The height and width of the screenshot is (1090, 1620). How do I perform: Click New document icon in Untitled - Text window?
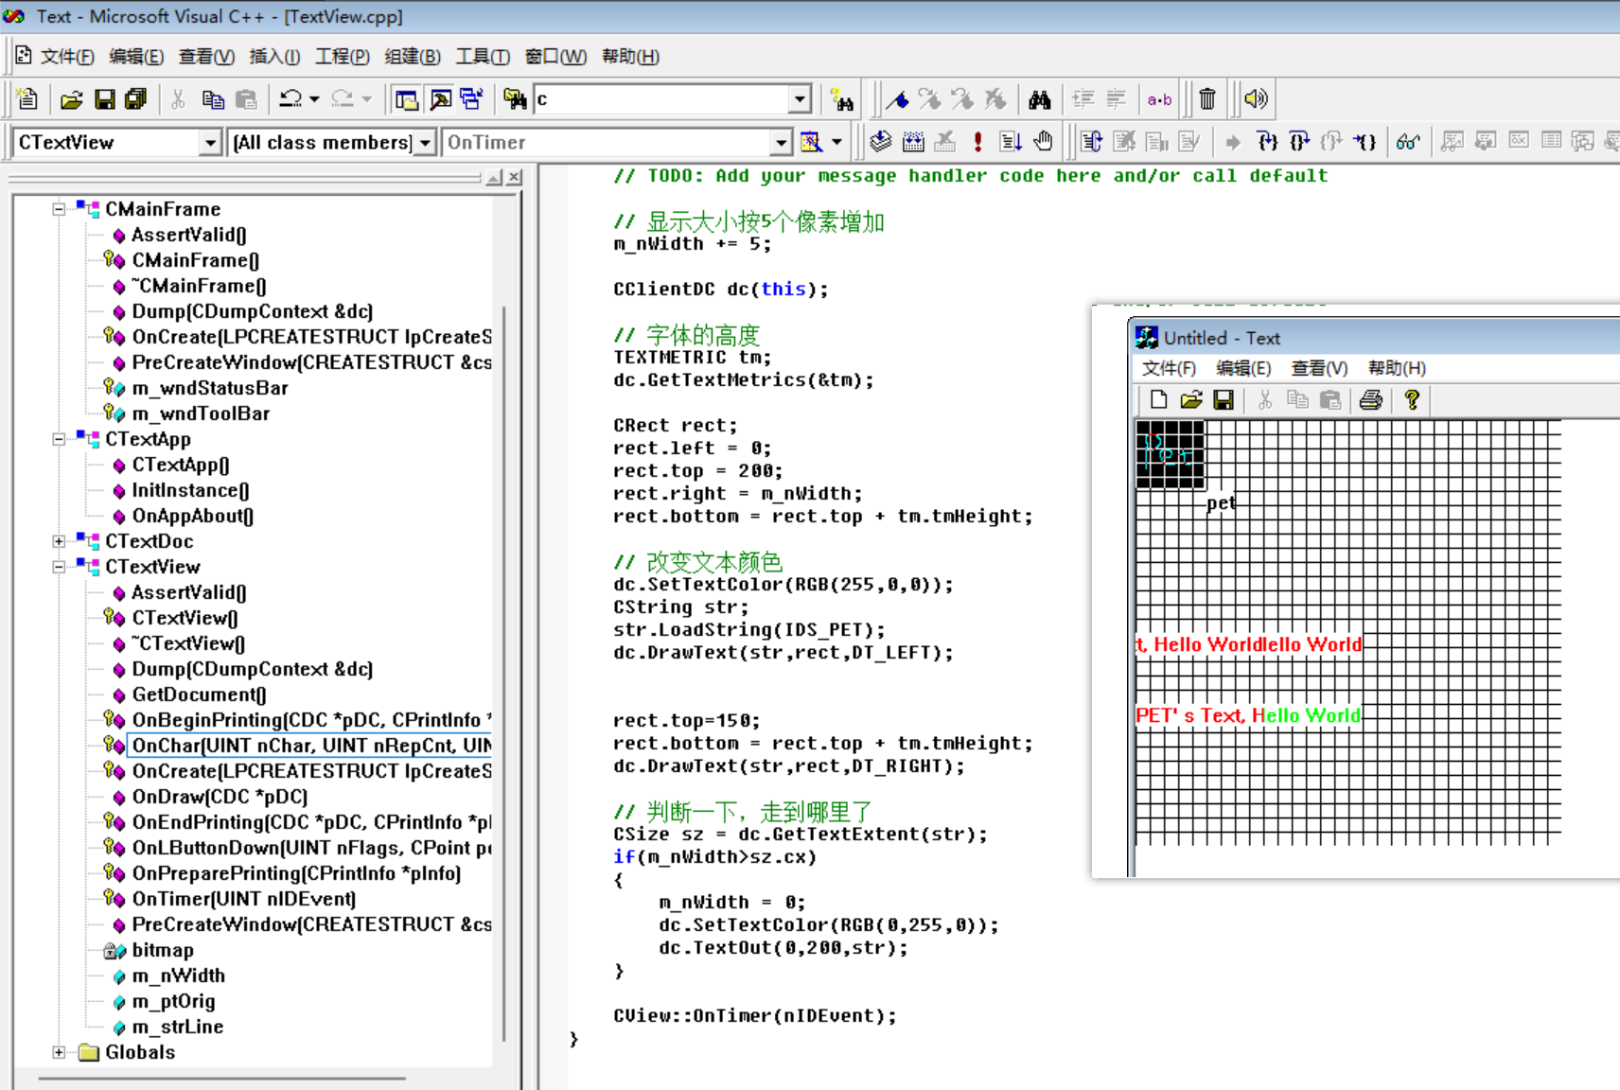pyautogui.click(x=1158, y=400)
